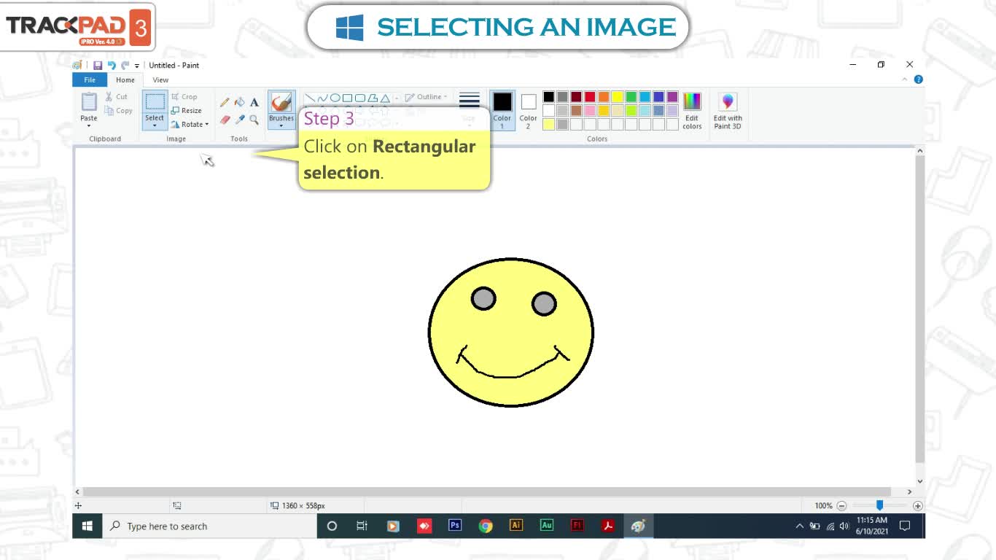
Task: Click the zoom in plus button
Action: click(918, 505)
